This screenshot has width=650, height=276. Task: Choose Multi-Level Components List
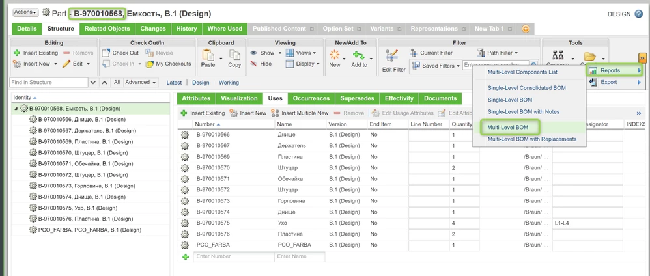pos(522,72)
